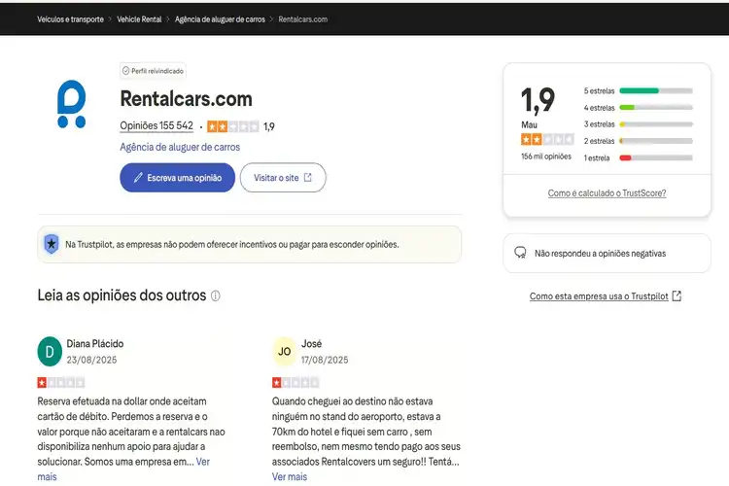
Task: Click the one-star rating on José's review
Action: tap(295, 383)
